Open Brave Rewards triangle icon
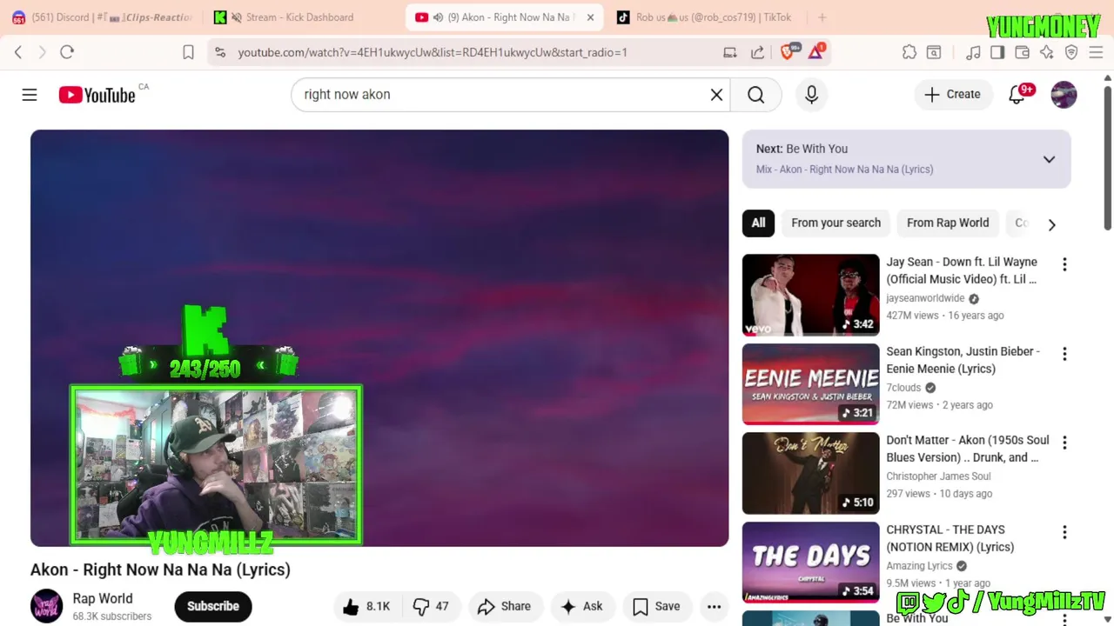The width and height of the screenshot is (1114, 626). (816, 51)
